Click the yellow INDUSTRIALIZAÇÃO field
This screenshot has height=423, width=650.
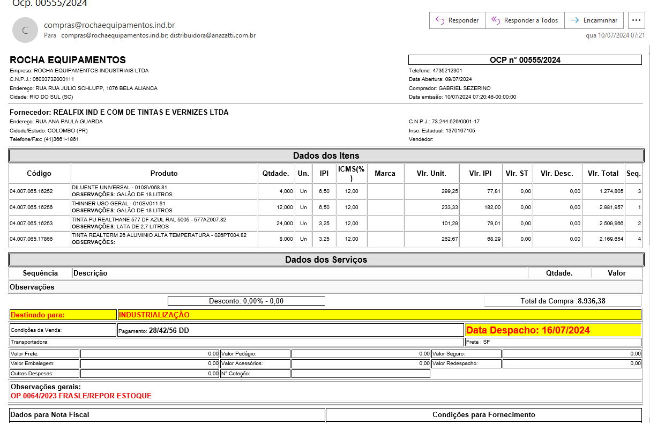click(x=378, y=315)
